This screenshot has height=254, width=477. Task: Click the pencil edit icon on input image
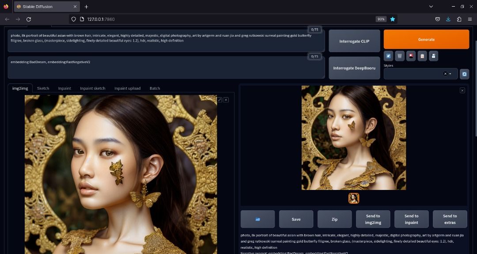tap(220, 100)
